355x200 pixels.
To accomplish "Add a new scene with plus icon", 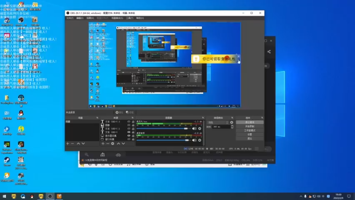I will (x=67, y=144).
